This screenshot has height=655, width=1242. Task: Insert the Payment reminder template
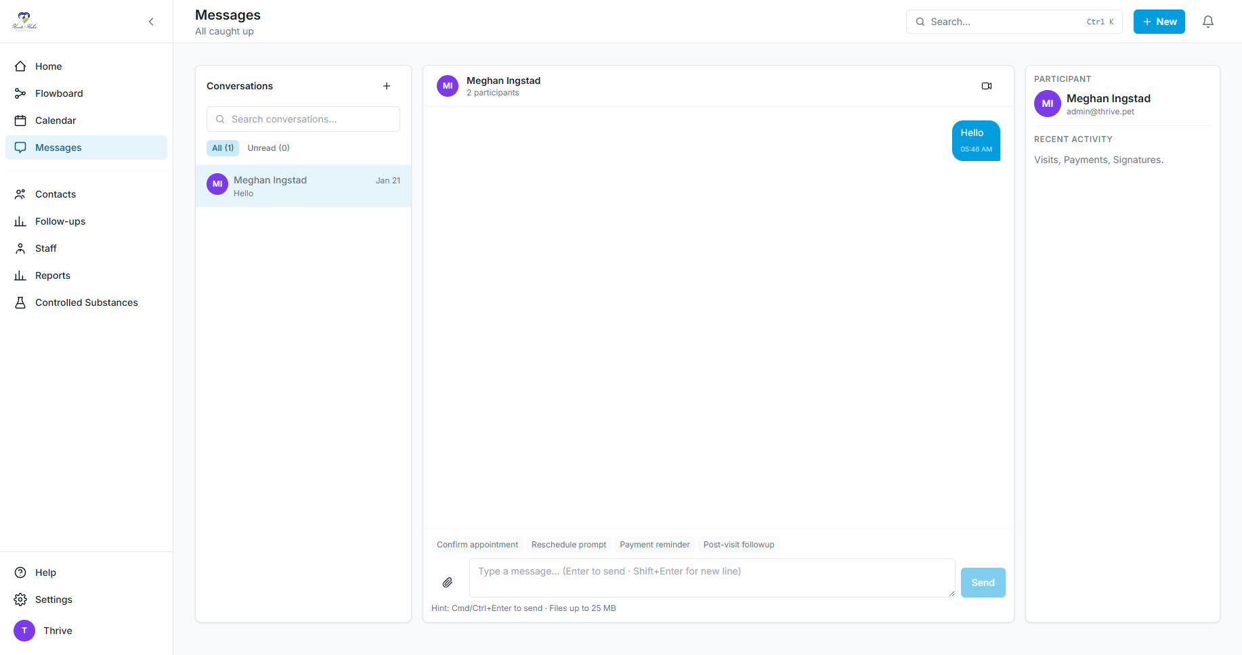pos(655,545)
